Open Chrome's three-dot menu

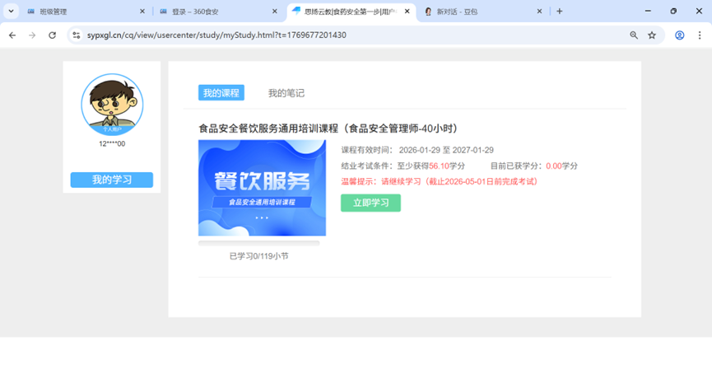coord(700,35)
